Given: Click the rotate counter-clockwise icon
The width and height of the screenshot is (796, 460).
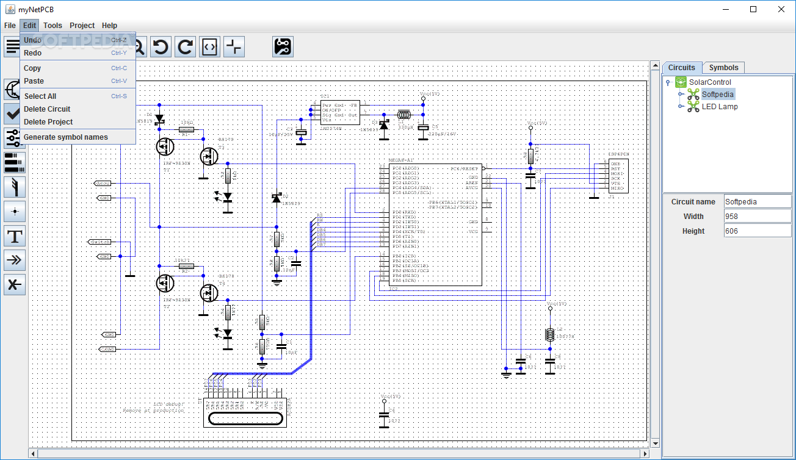Looking at the screenshot, I should [161, 46].
